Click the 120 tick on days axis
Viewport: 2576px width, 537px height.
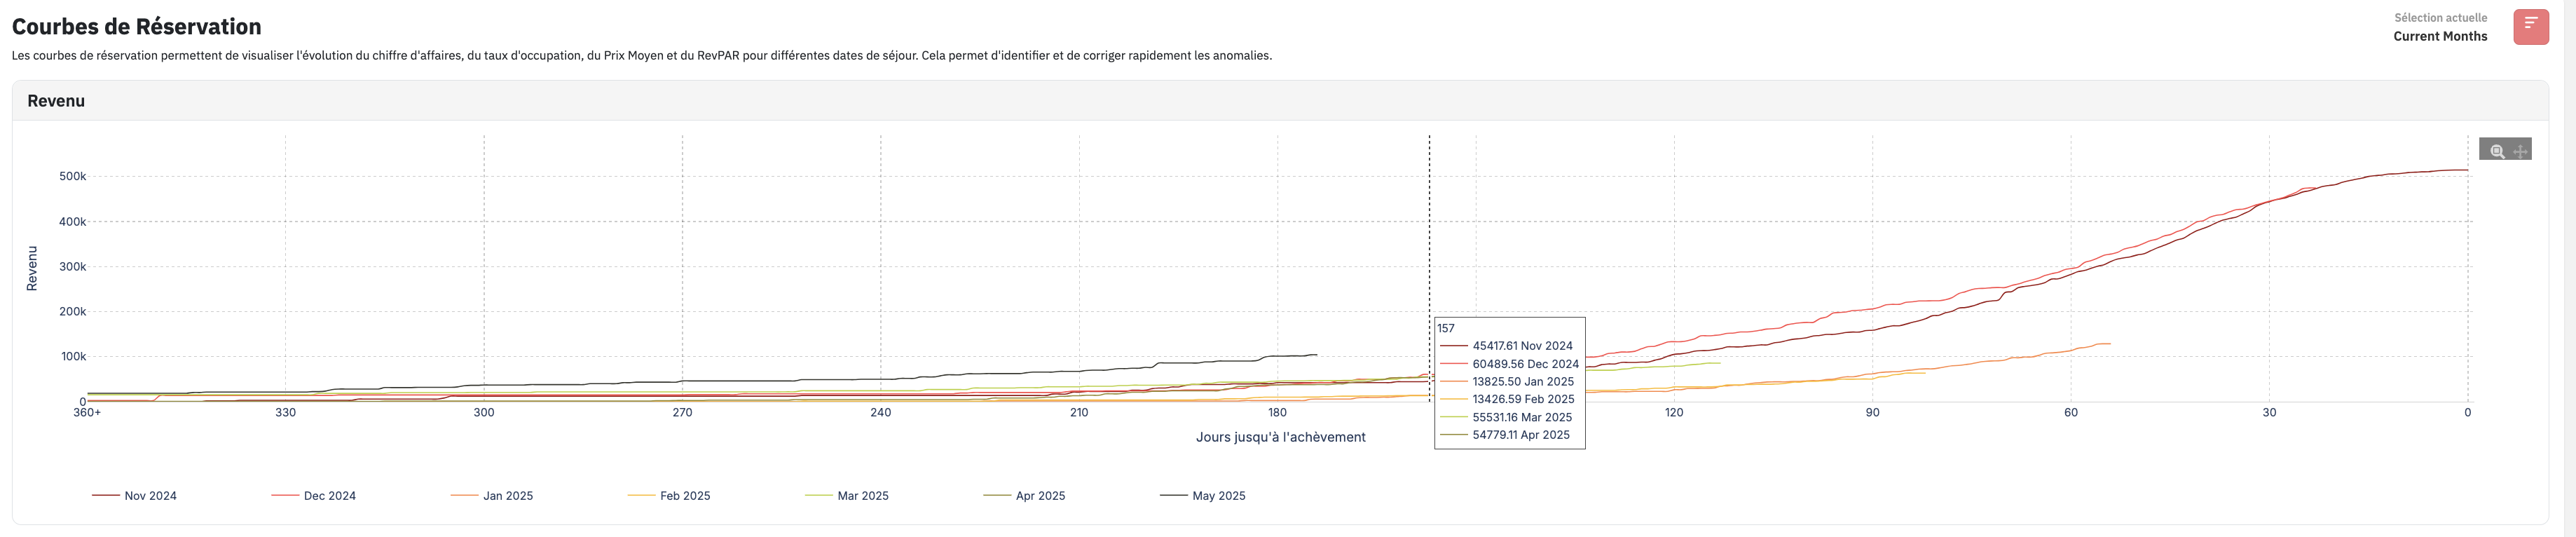pyautogui.click(x=1674, y=413)
